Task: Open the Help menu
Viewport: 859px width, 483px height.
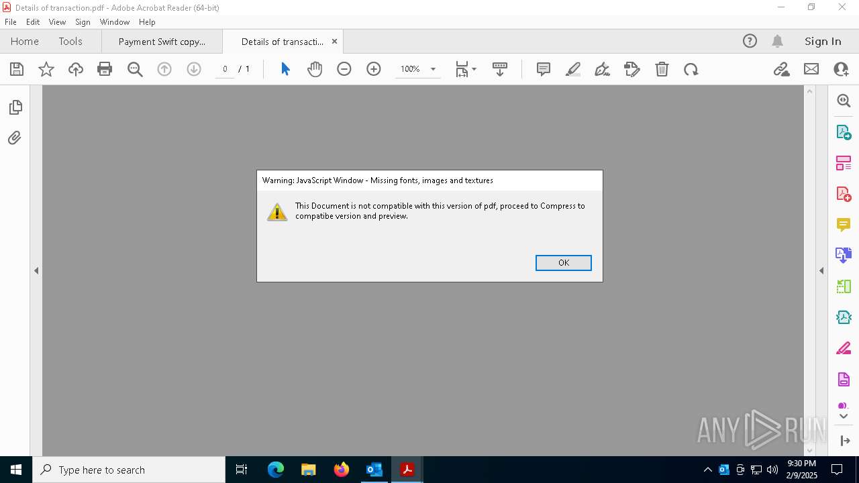Action: [x=147, y=22]
